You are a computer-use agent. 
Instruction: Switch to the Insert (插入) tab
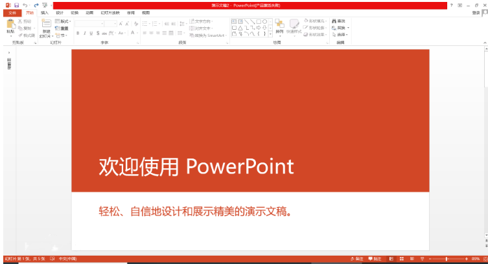44,12
